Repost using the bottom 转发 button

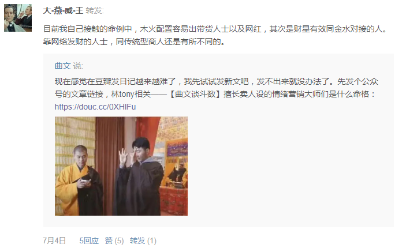coord(137,240)
